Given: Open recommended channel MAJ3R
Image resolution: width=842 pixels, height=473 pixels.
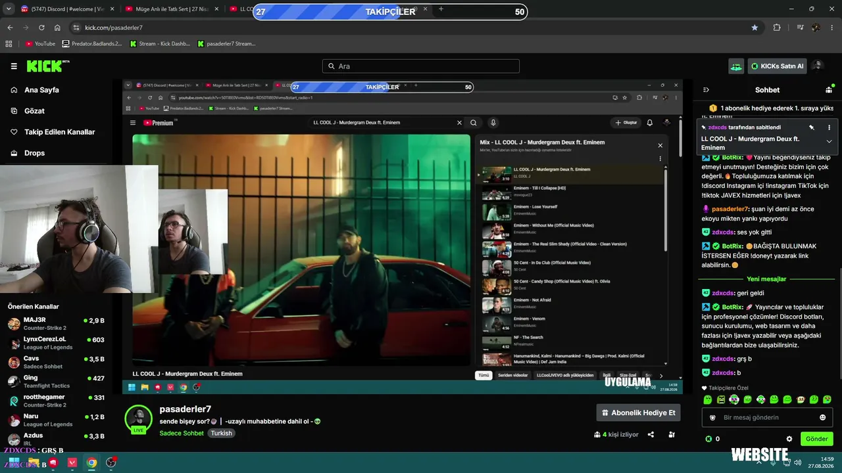Looking at the screenshot, I should (56, 323).
